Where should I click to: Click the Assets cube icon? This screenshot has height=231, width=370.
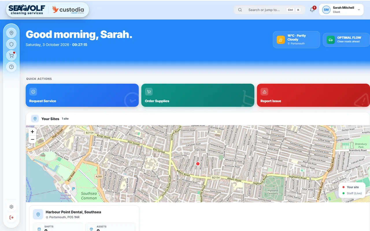pyautogui.click(x=91, y=229)
